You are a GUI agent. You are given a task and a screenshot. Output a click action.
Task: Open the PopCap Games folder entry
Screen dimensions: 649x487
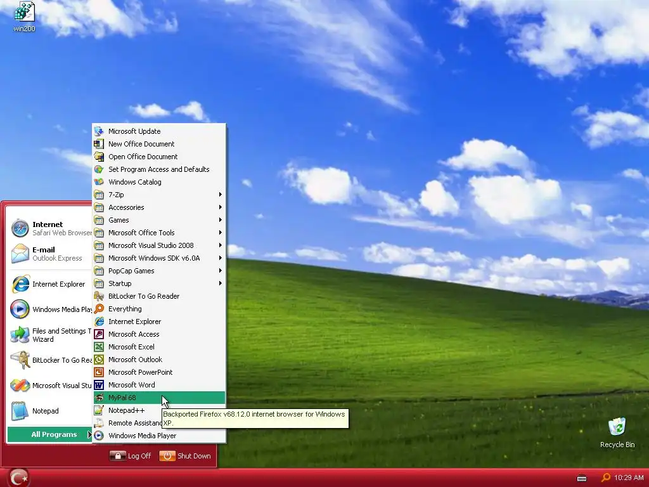pos(159,271)
